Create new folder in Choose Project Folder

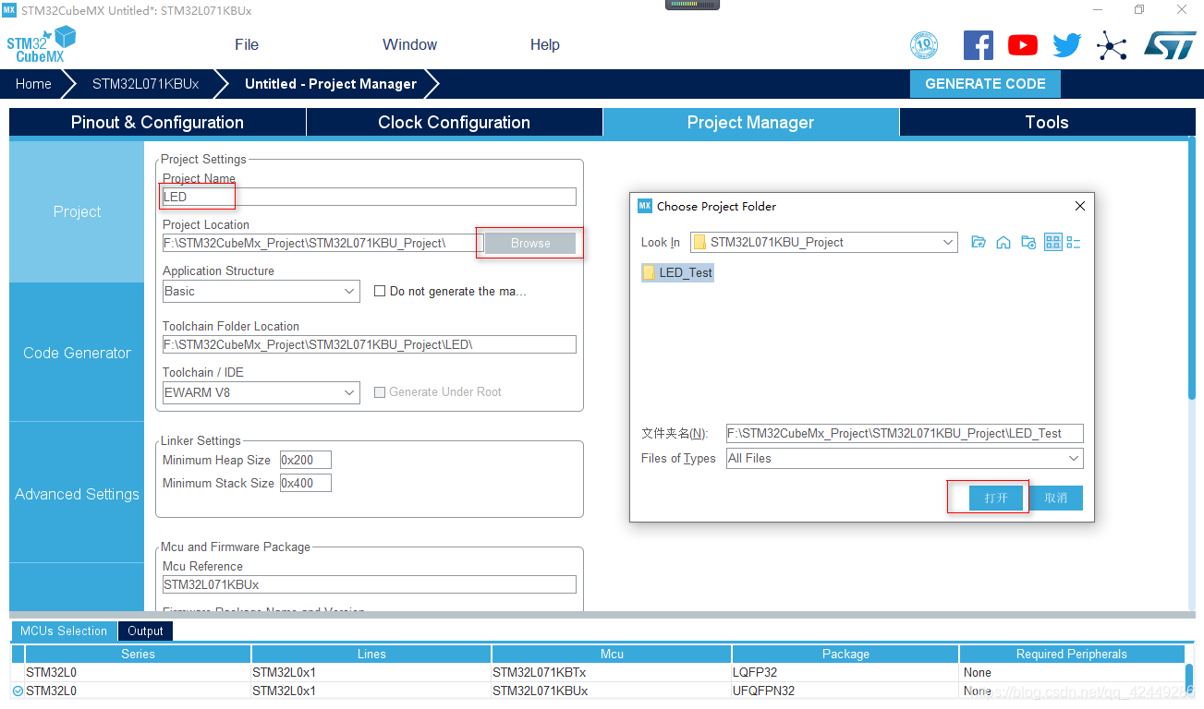point(1028,243)
